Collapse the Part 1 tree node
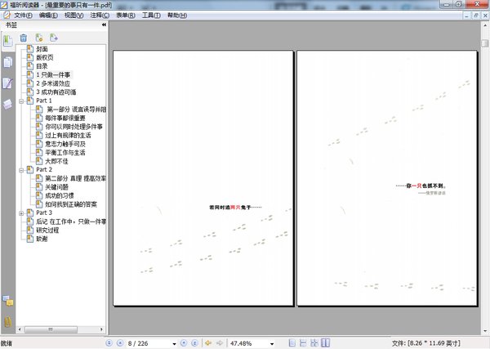Viewport: 490px width, 349px height. pos(21,101)
